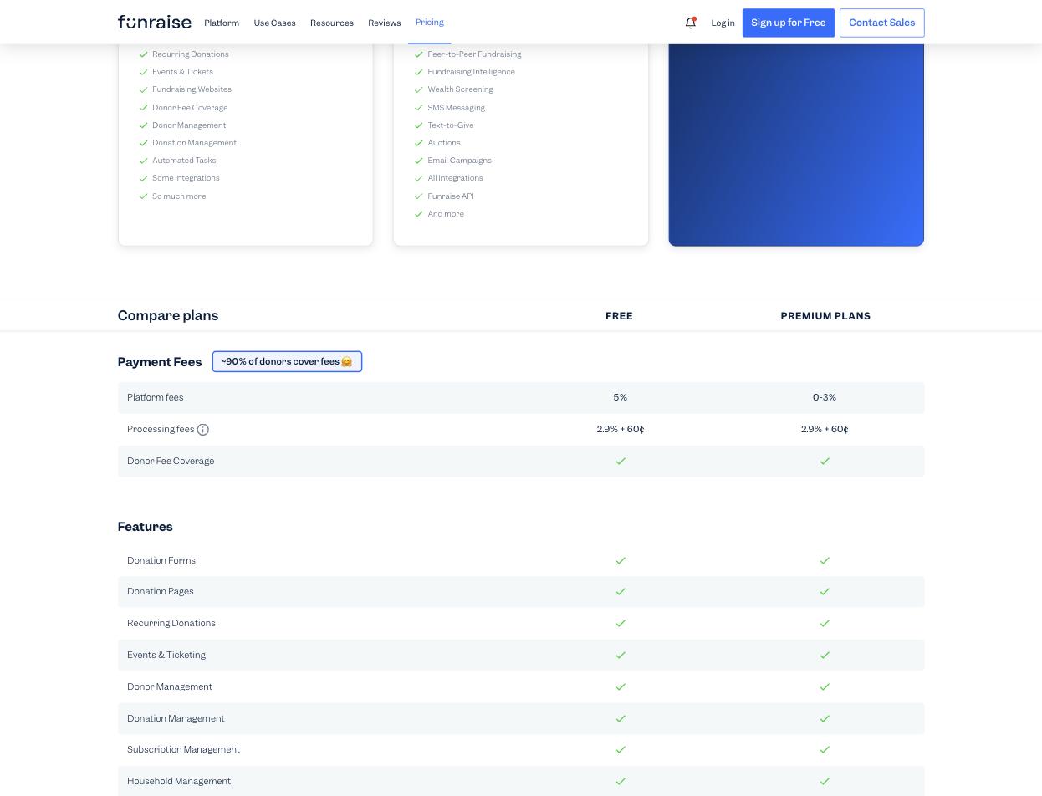Click checkmark beside Events & Tickets
The height and width of the screenshot is (796, 1042).
143,72
